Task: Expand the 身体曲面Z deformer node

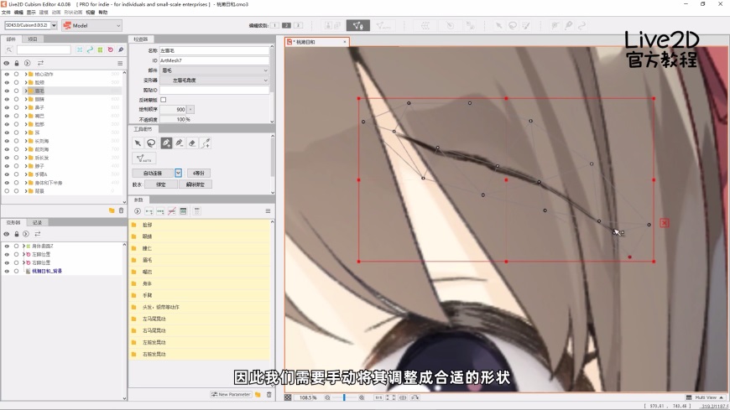Action: click(23, 247)
